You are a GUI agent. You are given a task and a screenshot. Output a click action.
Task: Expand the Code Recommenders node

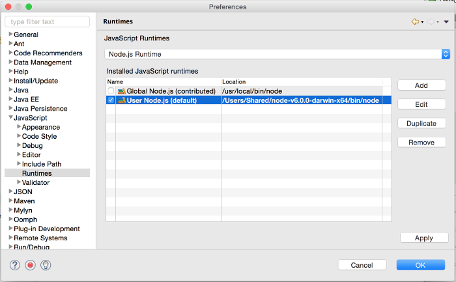(10, 53)
